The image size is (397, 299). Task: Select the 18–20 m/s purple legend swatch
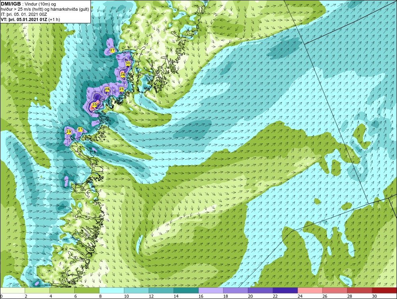[x=236, y=290]
